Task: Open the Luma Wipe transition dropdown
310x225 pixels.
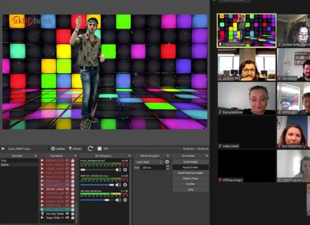Action: [149, 162]
